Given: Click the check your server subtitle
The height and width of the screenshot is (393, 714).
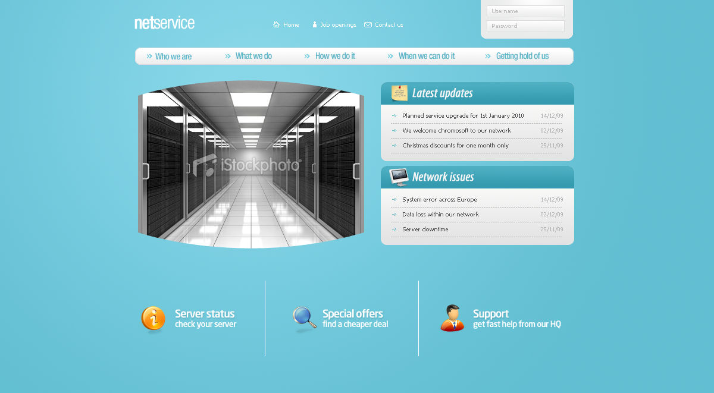Looking at the screenshot, I should (x=205, y=325).
